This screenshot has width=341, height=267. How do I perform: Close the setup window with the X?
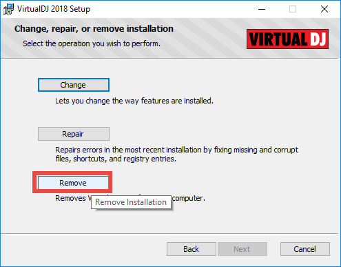coord(324,9)
